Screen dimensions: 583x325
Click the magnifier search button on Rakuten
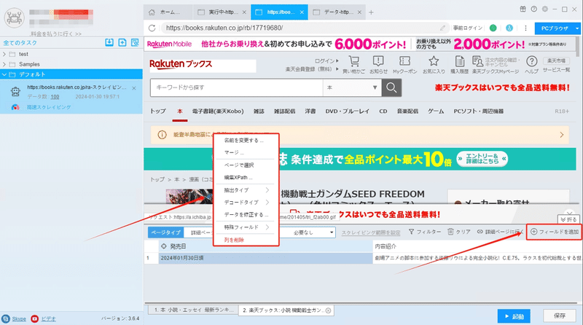[391, 87]
